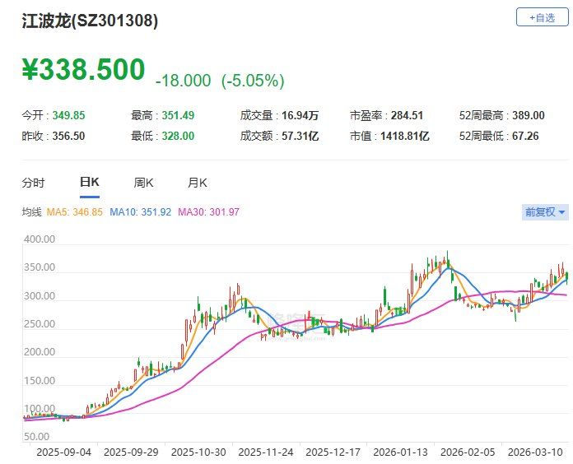This screenshot has height=464, width=573.
Task: Click the 2025-12-17 date axis label
Action: click(333, 452)
